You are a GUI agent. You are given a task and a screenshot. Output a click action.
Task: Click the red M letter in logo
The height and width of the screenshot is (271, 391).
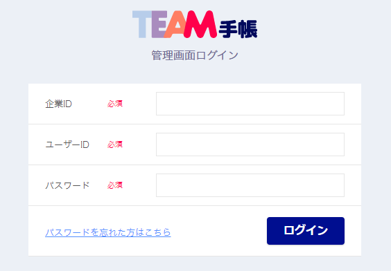coord(200,24)
